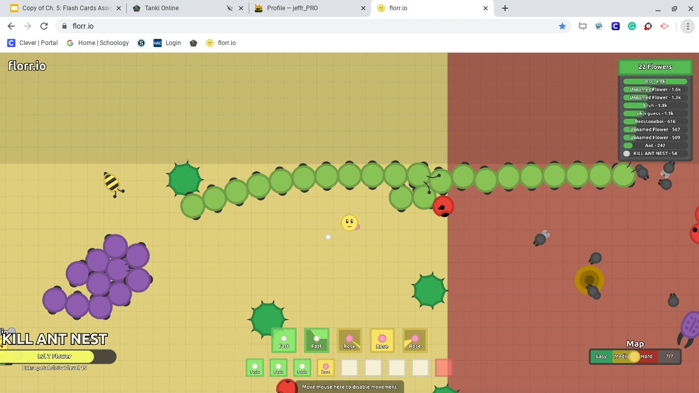Switch to the Profile — jeffr_PRO tab
699x393 pixels.
pos(292,8)
